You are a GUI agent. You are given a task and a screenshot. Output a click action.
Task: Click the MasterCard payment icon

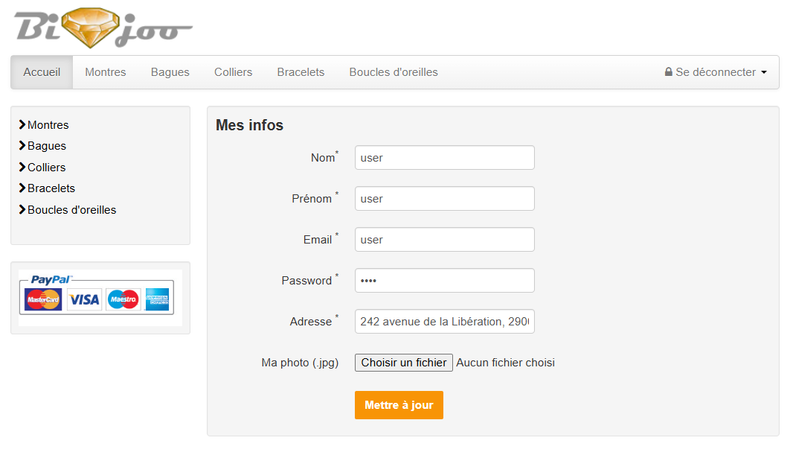(x=42, y=299)
